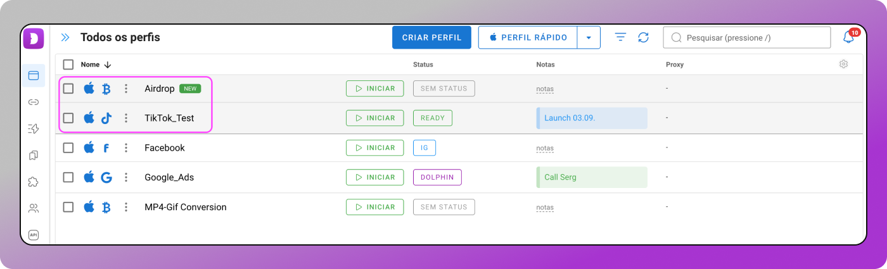Edit the notas link in Facebook row
Viewport: 887px width, 269px height.
click(x=545, y=148)
